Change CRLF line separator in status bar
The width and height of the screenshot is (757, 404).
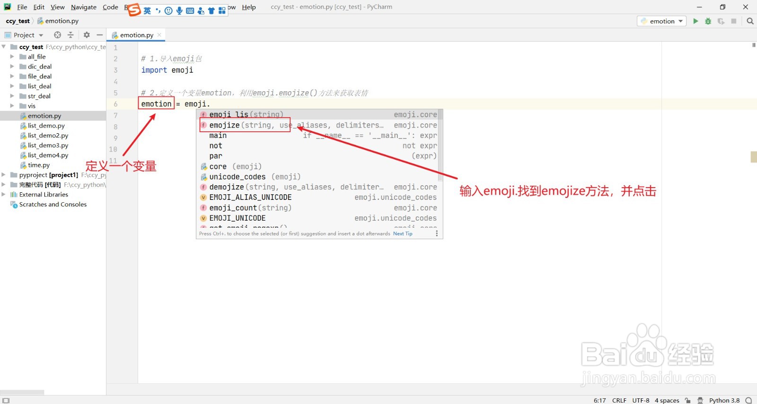(619, 400)
